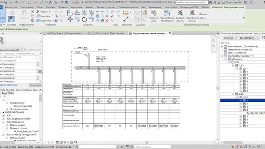Click the Выбрать панель tool
This screenshot has height=149, width=265.
(x=180, y=16)
